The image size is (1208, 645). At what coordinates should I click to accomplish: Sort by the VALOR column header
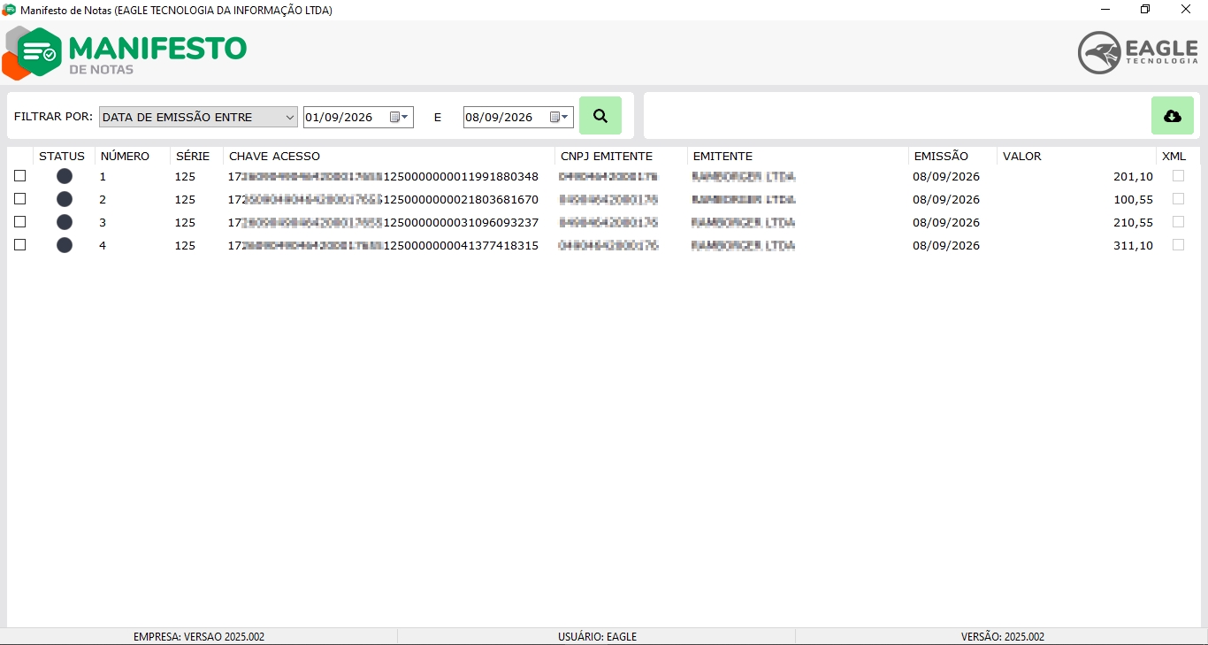pos(1077,157)
